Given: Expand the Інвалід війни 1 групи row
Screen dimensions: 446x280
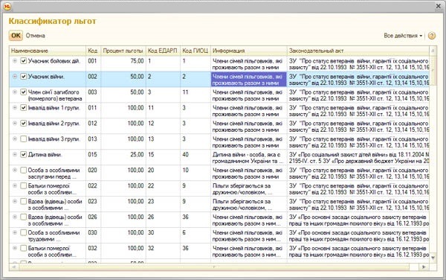Looking at the screenshot, I should (x=15, y=107).
